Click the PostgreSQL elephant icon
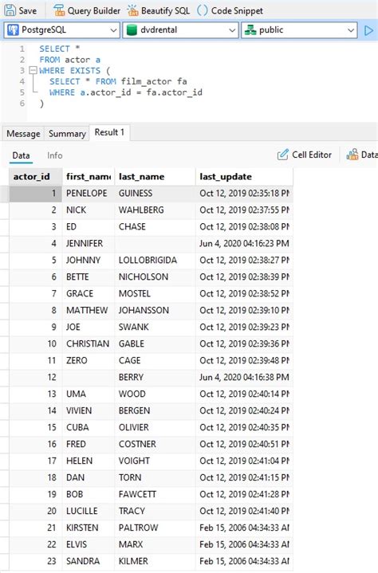378x573 pixels. coord(14,30)
